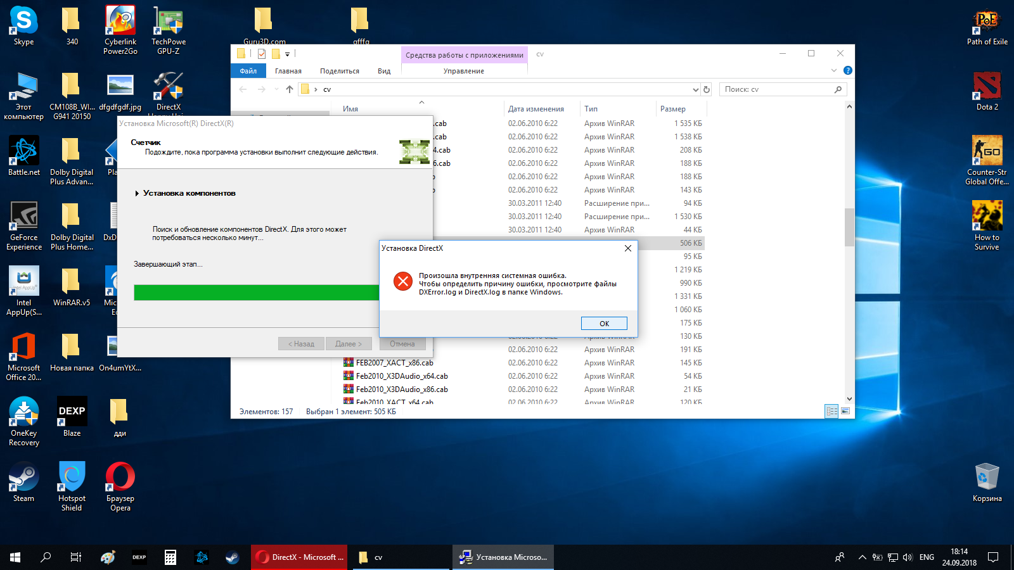Click OK in the DirectX error dialog
Viewport: 1014px width, 570px height.
[604, 324]
